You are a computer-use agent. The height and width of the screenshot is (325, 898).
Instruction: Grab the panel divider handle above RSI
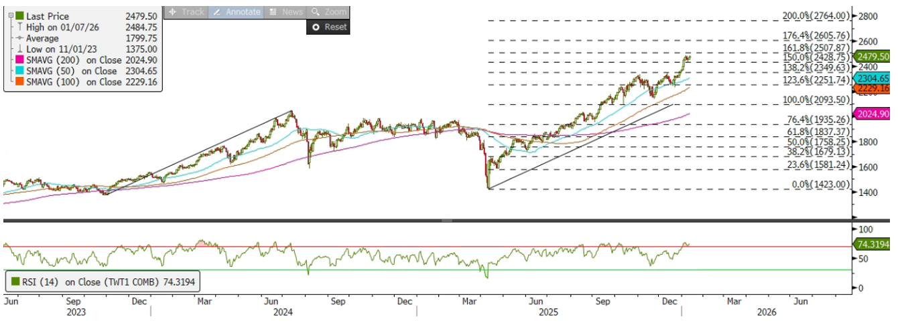448,220
